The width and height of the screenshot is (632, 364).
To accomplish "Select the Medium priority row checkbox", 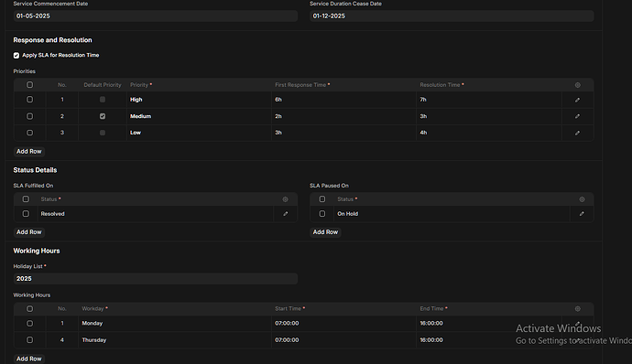I will tap(30, 116).
